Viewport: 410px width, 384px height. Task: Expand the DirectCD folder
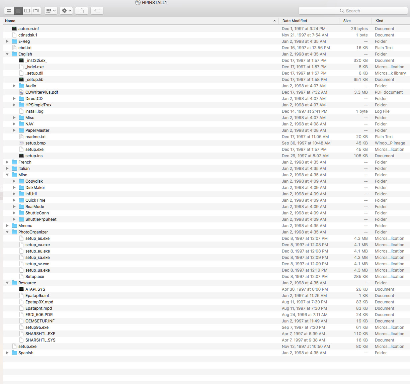[14, 99]
